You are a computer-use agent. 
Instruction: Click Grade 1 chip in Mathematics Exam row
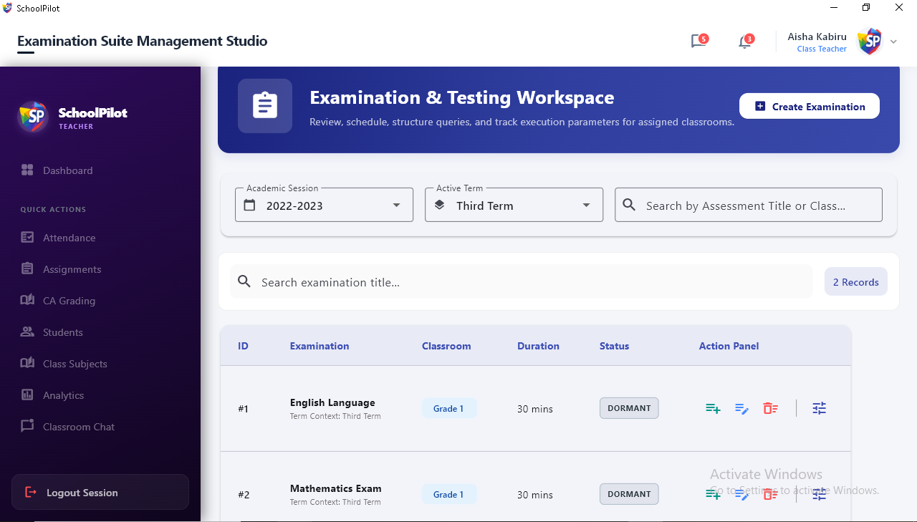[448, 494]
